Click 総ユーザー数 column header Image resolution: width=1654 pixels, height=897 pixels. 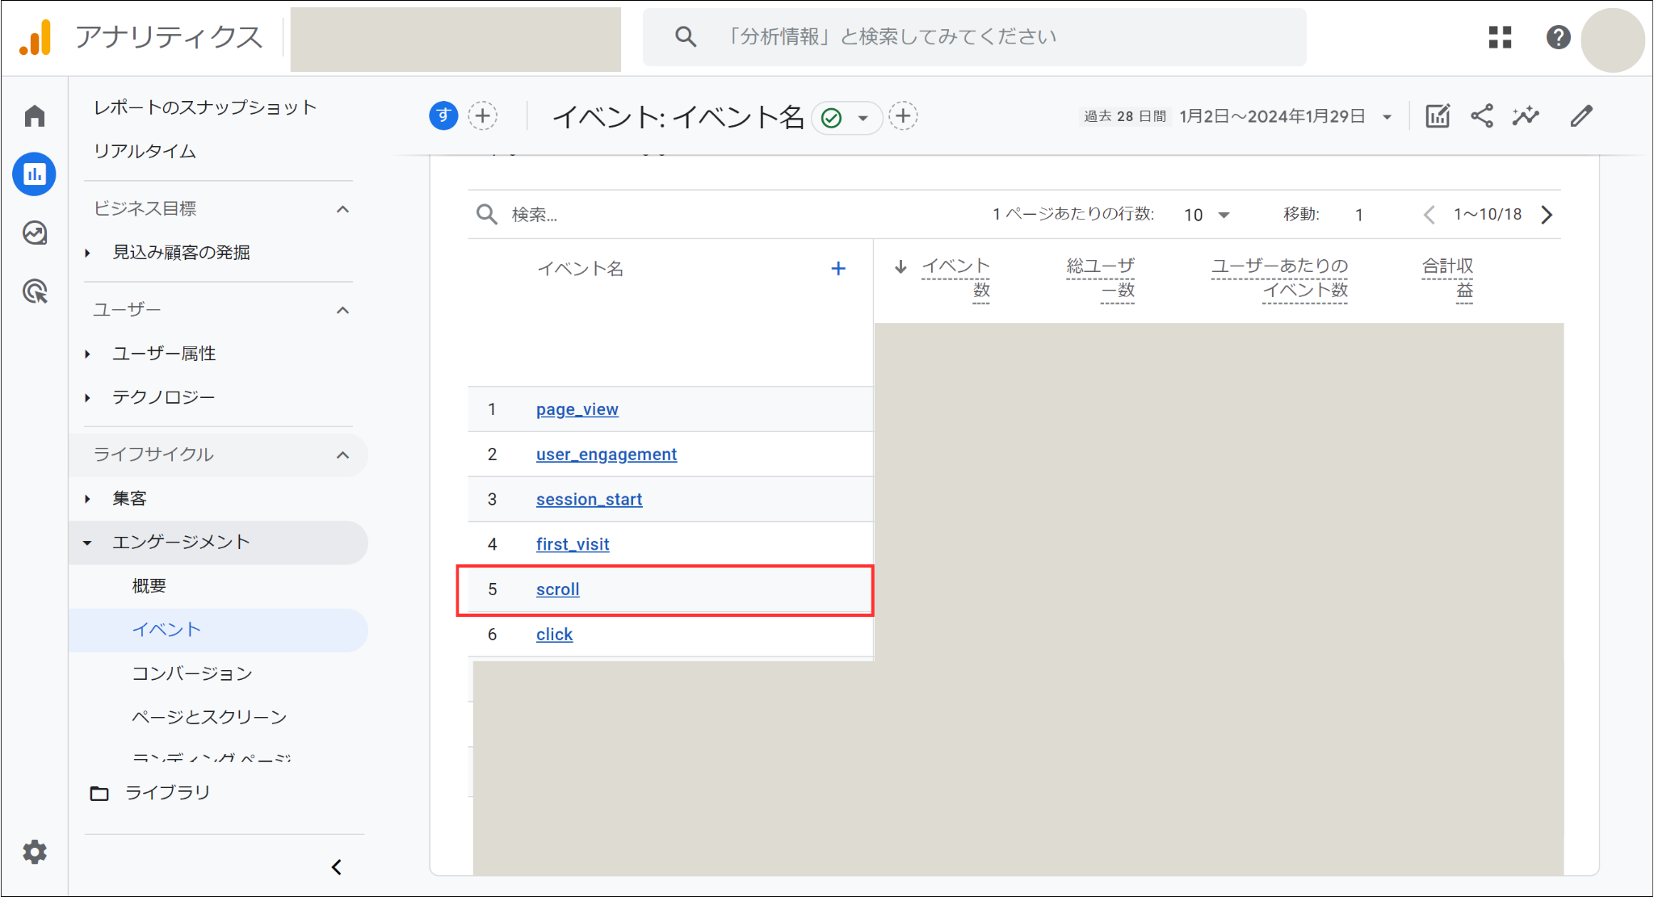pyautogui.click(x=1101, y=278)
